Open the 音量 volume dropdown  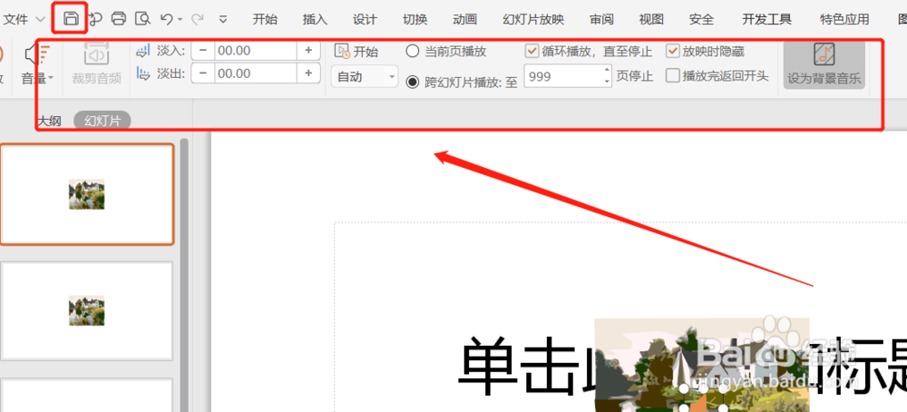click(37, 77)
